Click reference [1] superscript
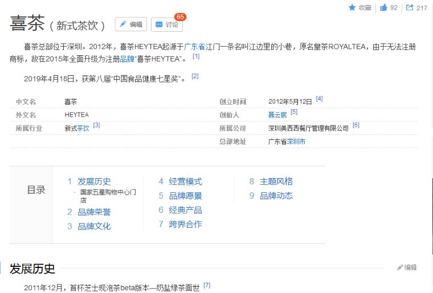433x293 pixels. pyautogui.click(x=196, y=56)
